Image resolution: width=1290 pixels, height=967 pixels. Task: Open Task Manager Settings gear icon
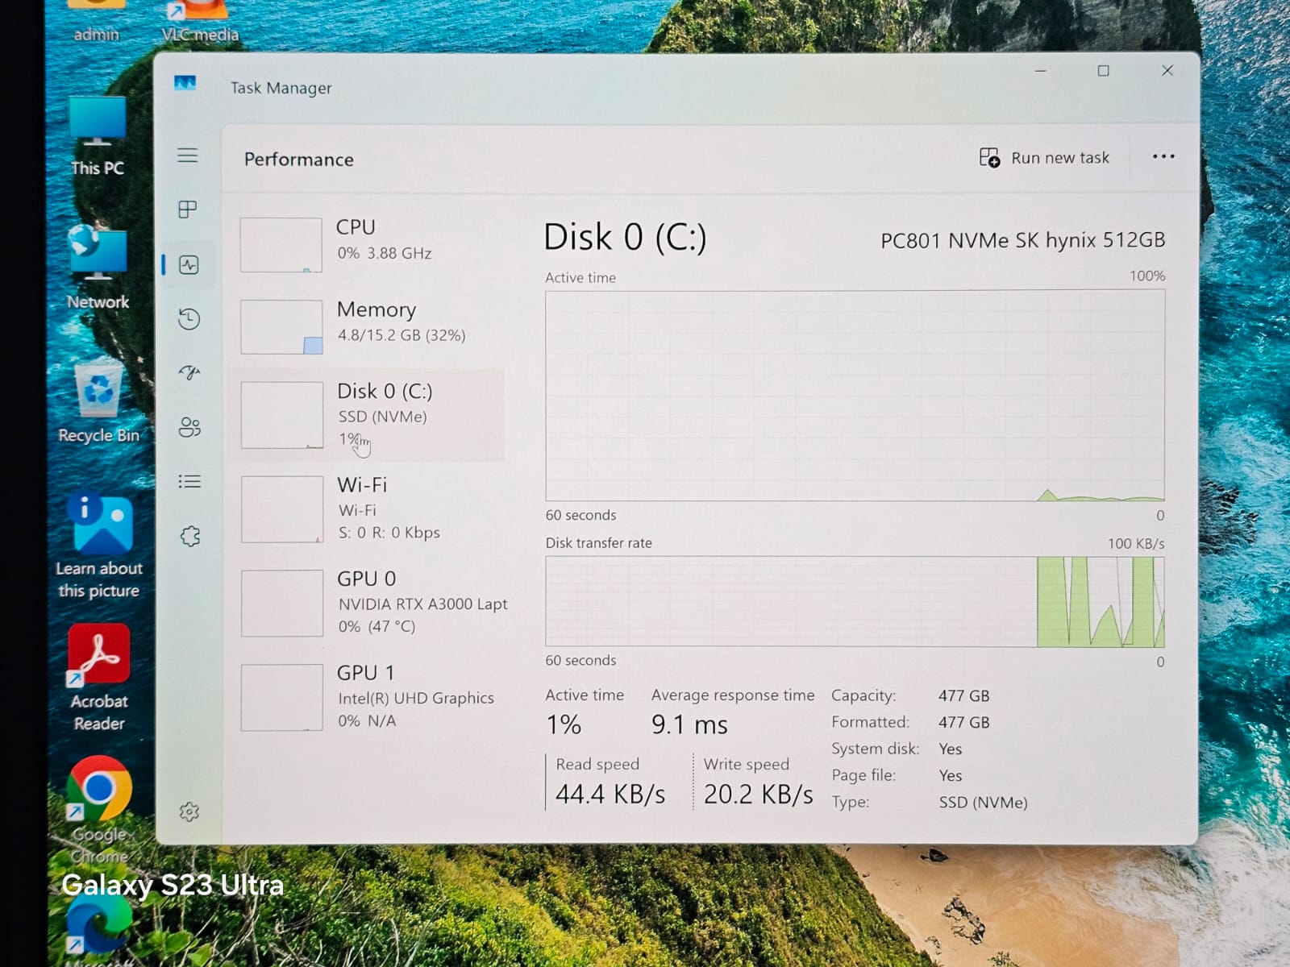point(189,811)
